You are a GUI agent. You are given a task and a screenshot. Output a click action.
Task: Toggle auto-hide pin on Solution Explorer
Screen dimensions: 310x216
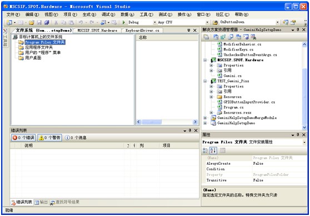(298, 30)
